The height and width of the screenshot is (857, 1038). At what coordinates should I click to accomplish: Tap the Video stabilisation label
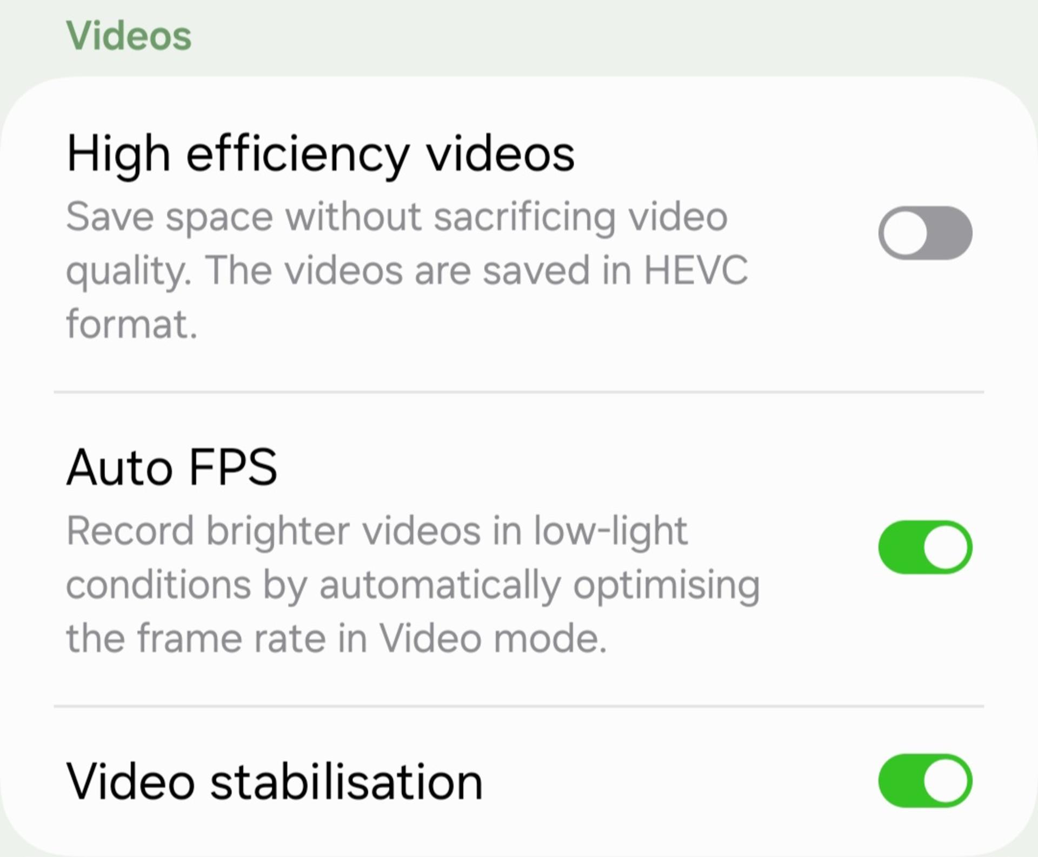(274, 782)
